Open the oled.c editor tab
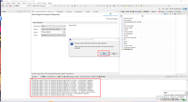This screenshot has height=102, width=188. coord(96,11)
